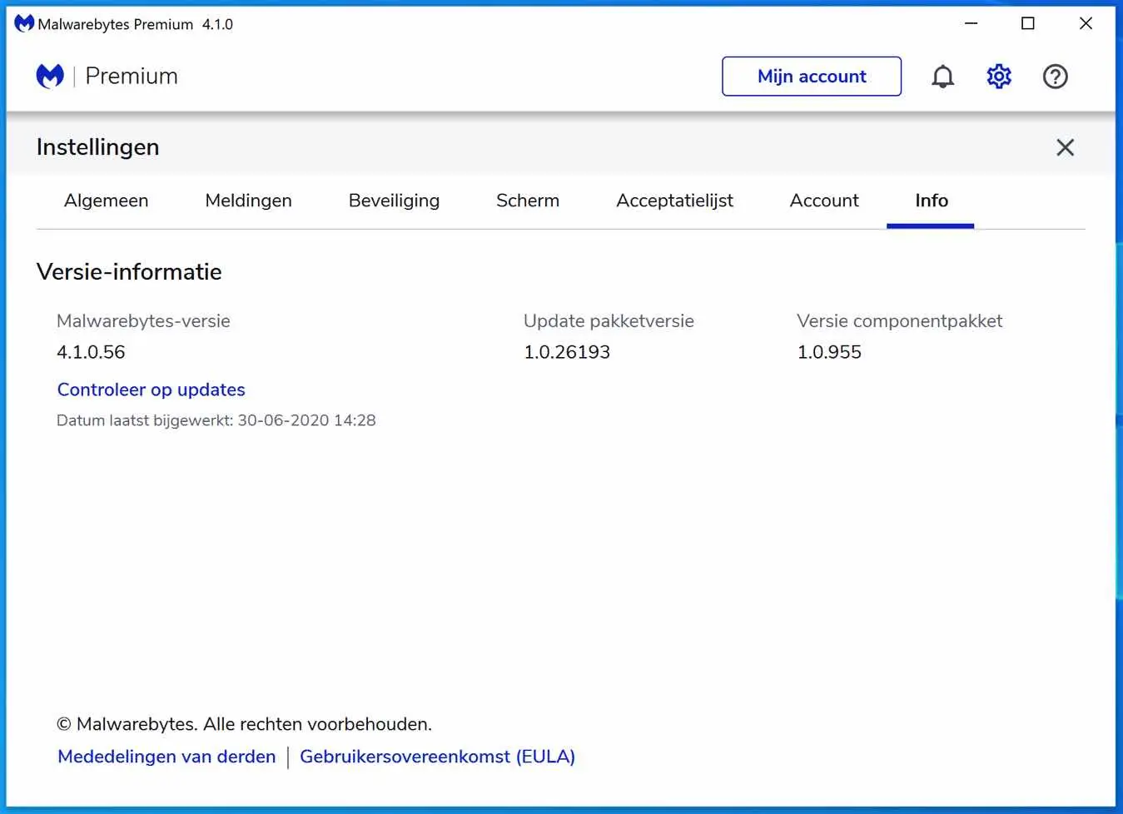Screen dimensions: 1123x814
Task: Open the Account tab
Action: pyautogui.click(x=824, y=201)
